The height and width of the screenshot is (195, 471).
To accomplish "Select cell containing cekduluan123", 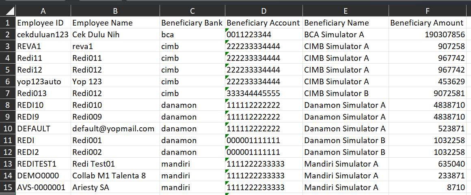I will (x=43, y=34).
